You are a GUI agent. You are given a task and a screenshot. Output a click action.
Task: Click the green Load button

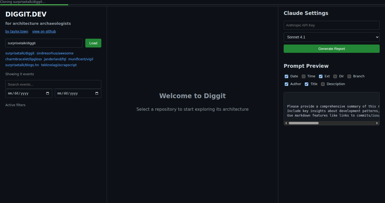[93, 43]
